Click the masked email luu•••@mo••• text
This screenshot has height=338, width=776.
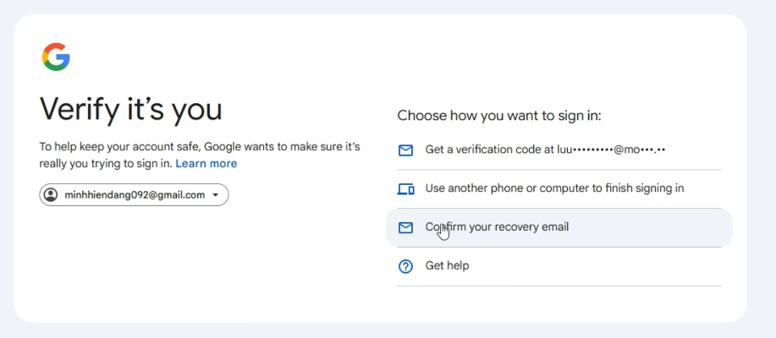[611, 150]
